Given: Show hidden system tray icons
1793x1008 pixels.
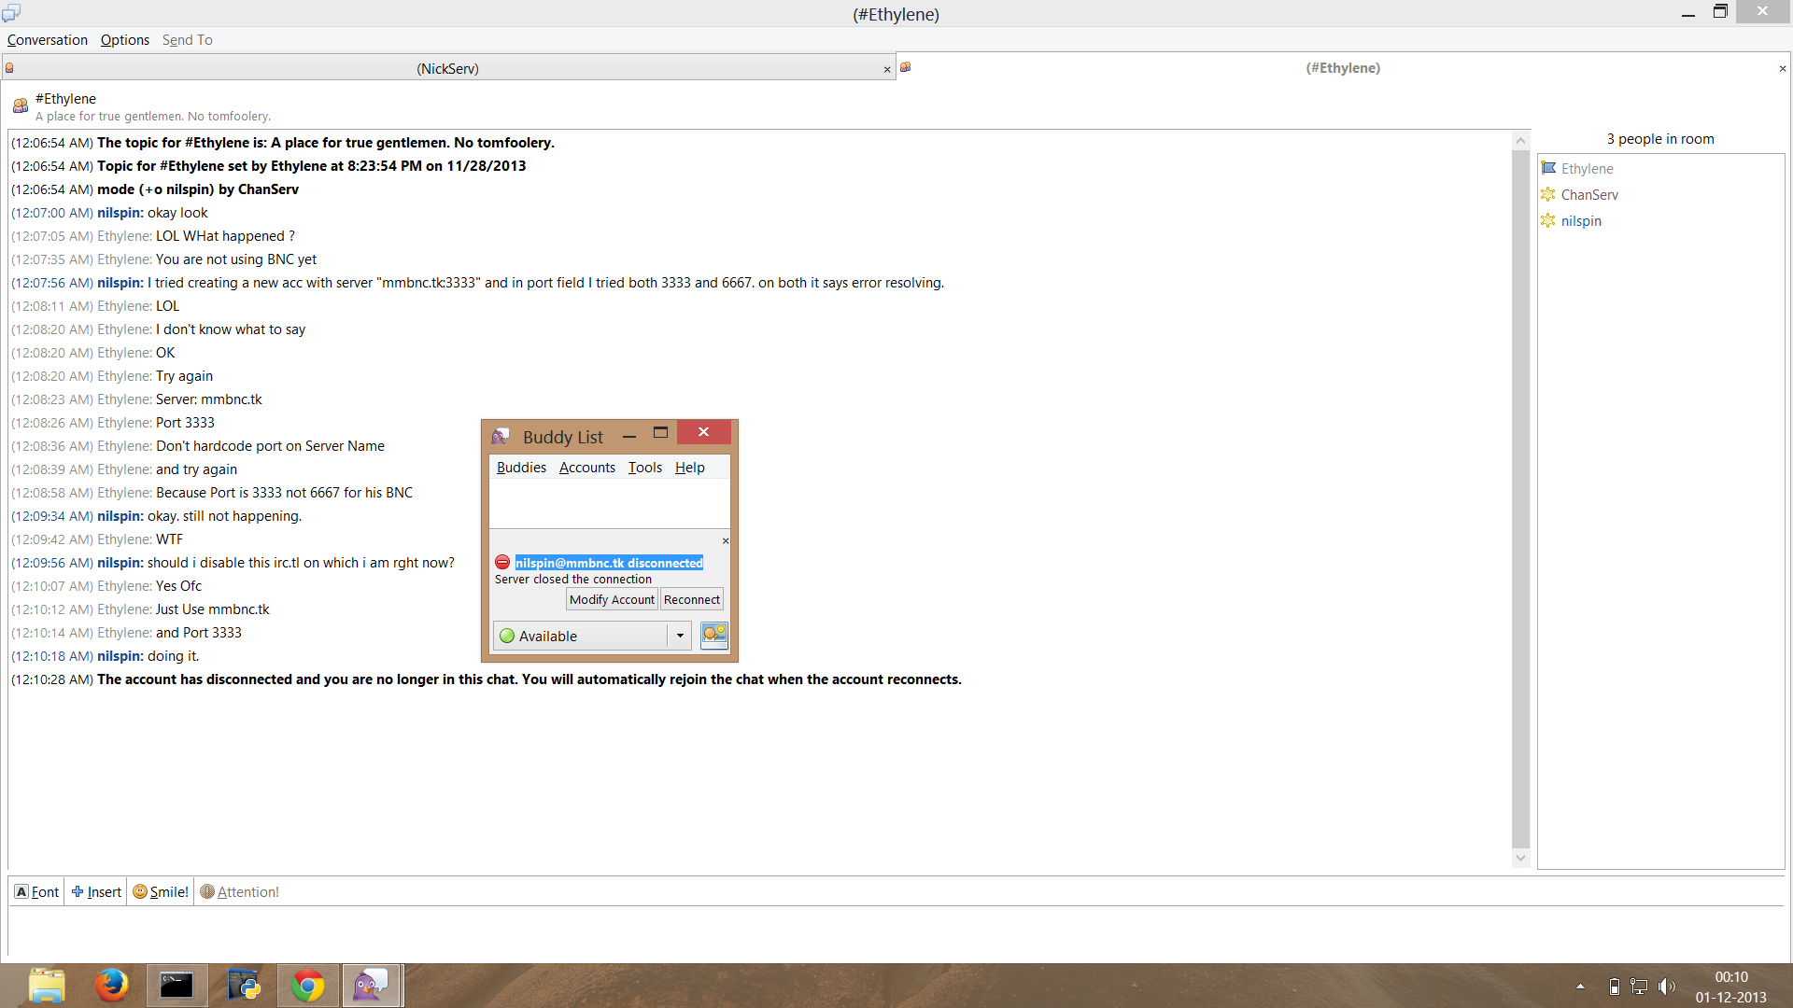Looking at the screenshot, I should pos(1580,987).
